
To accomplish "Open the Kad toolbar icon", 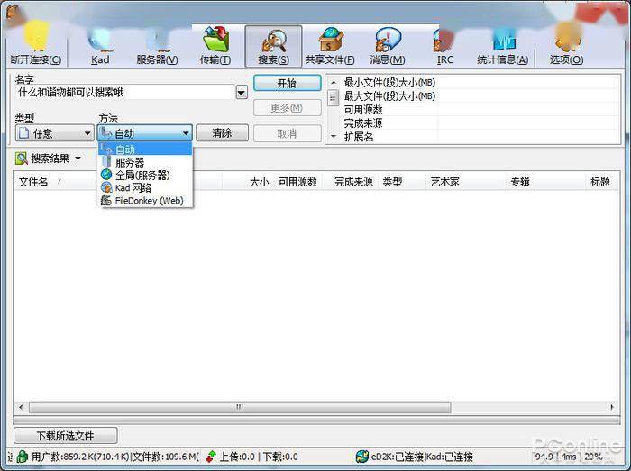I will (100, 45).
